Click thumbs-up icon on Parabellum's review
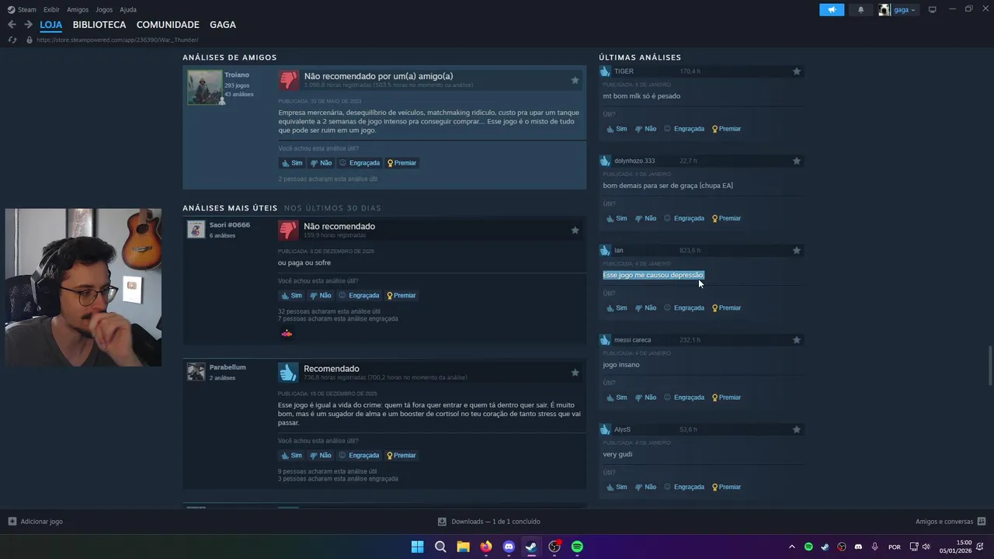 click(x=288, y=373)
